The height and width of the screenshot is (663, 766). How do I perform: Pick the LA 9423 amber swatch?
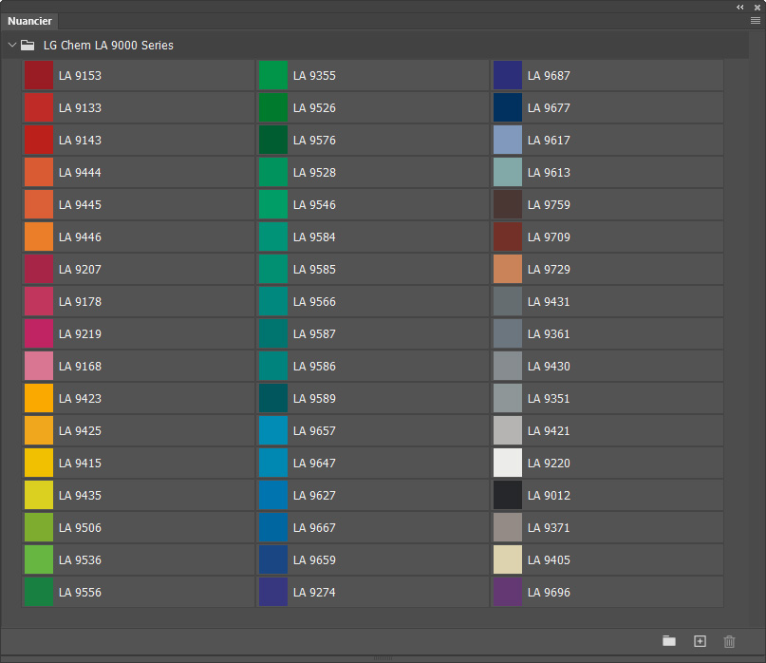[39, 398]
